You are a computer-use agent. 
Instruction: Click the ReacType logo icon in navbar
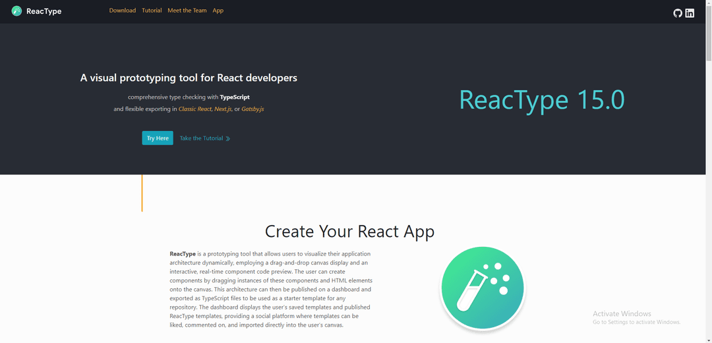tap(16, 11)
